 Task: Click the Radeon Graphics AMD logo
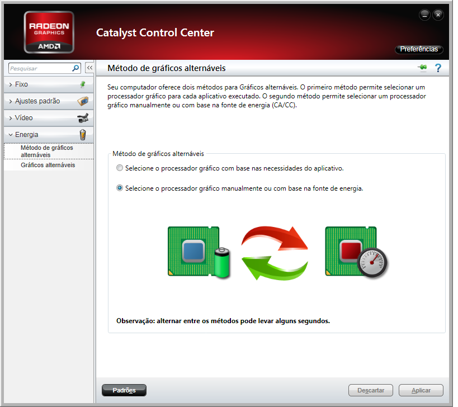(49, 32)
